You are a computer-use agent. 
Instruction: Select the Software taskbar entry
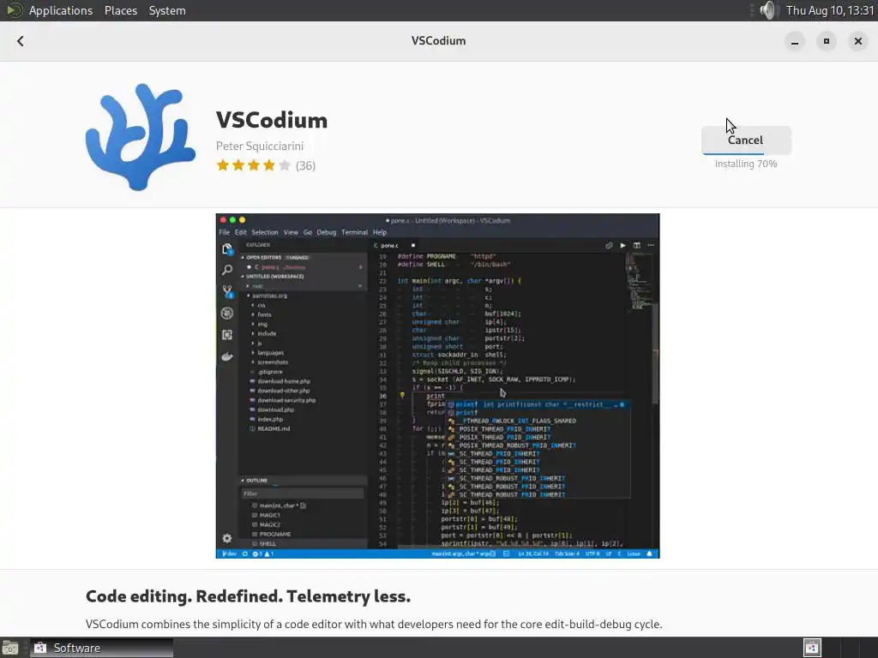(101, 648)
